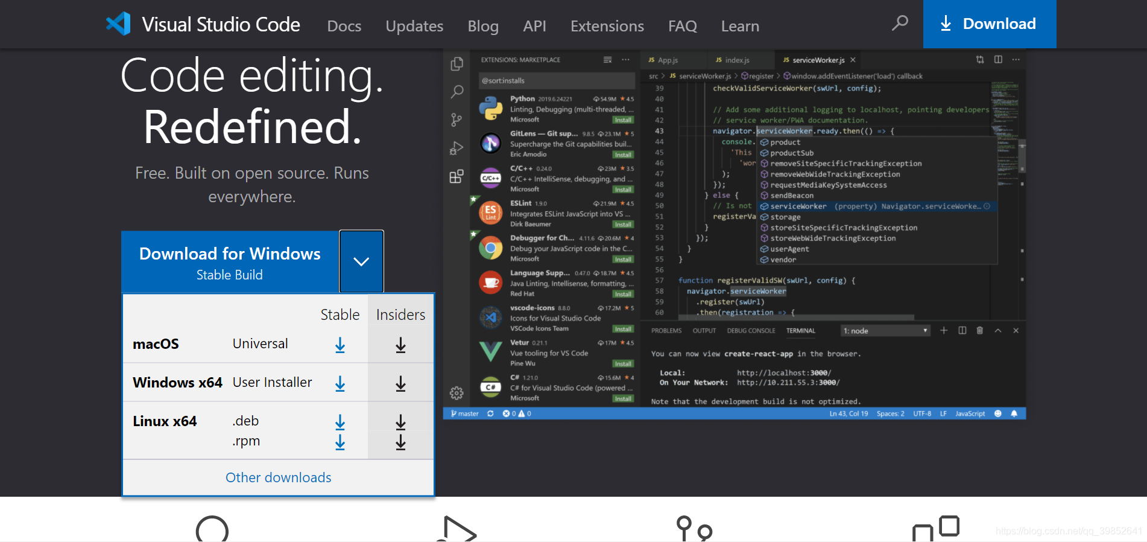This screenshot has height=542, width=1147.
Task: Open Blog in the navigation bar
Action: click(483, 26)
